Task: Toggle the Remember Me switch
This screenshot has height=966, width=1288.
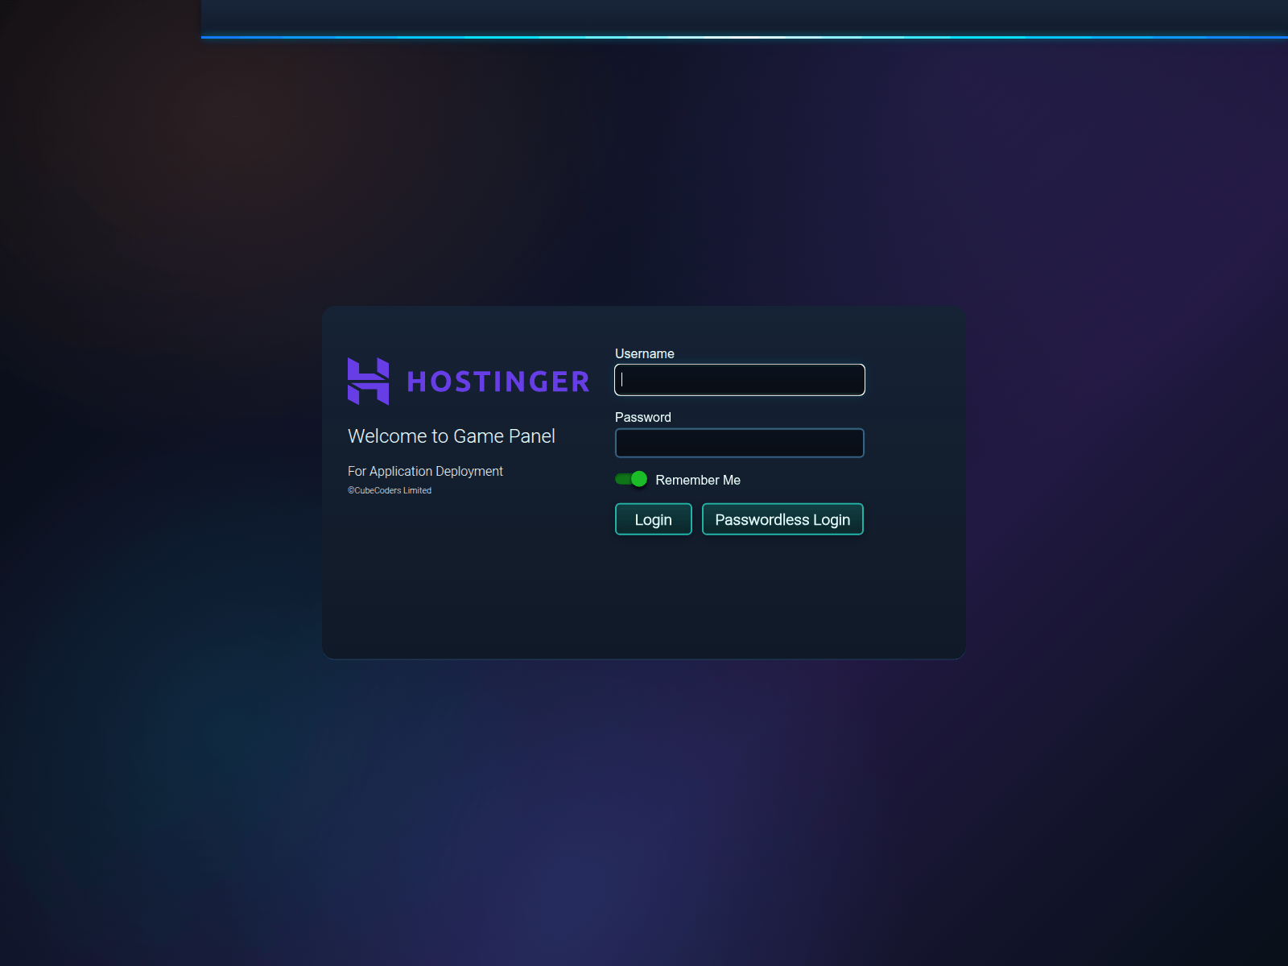Action: [x=631, y=479]
